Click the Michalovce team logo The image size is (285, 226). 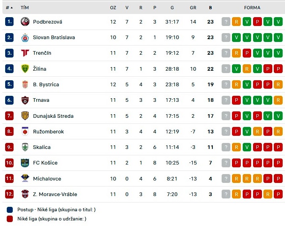[x=25, y=178]
